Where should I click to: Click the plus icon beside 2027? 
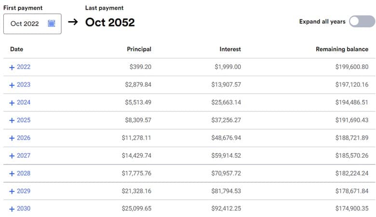(x=12, y=156)
